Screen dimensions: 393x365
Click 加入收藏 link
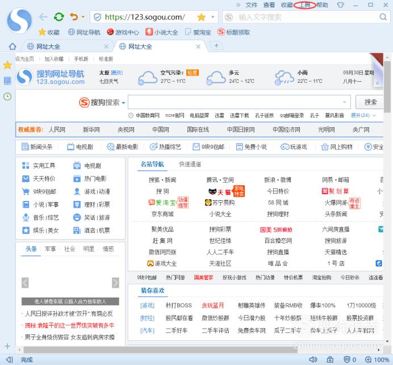(54, 59)
